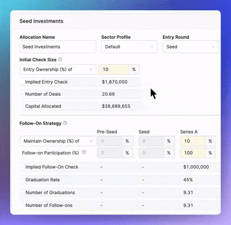Click the Implied Entry Check value $1,870,000
This screenshot has width=231, height=225.
[x=115, y=82]
